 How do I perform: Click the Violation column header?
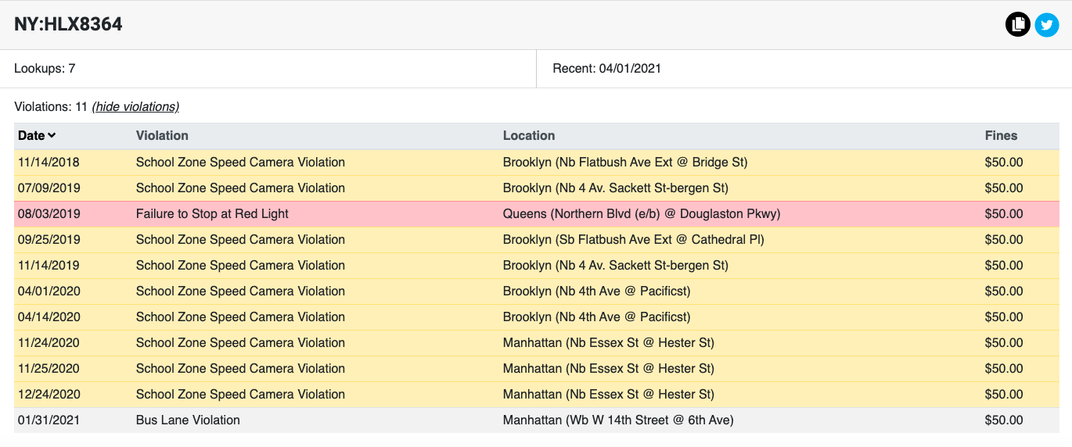[162, 135]
